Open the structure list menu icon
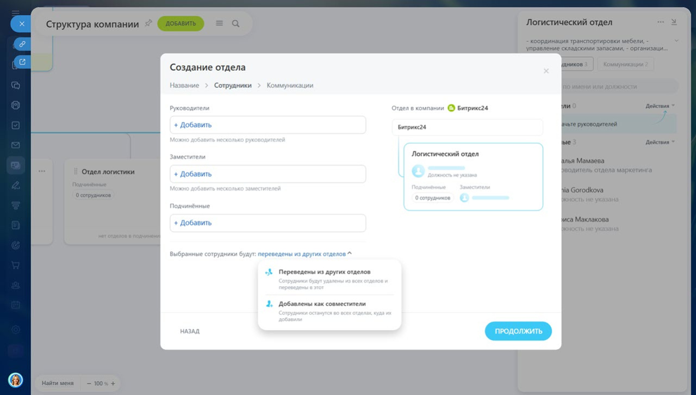696x395 pixels. [x=220, y=23]
